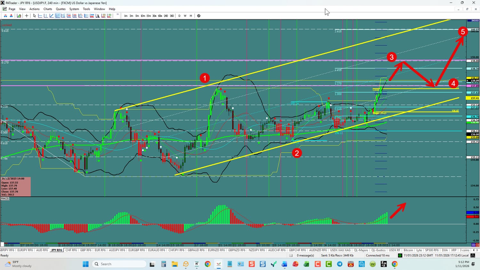The height and width of the screenshot is (270, 480).
Task: Toggle the 240 minute timeframe
Action: tap(166, 16)
